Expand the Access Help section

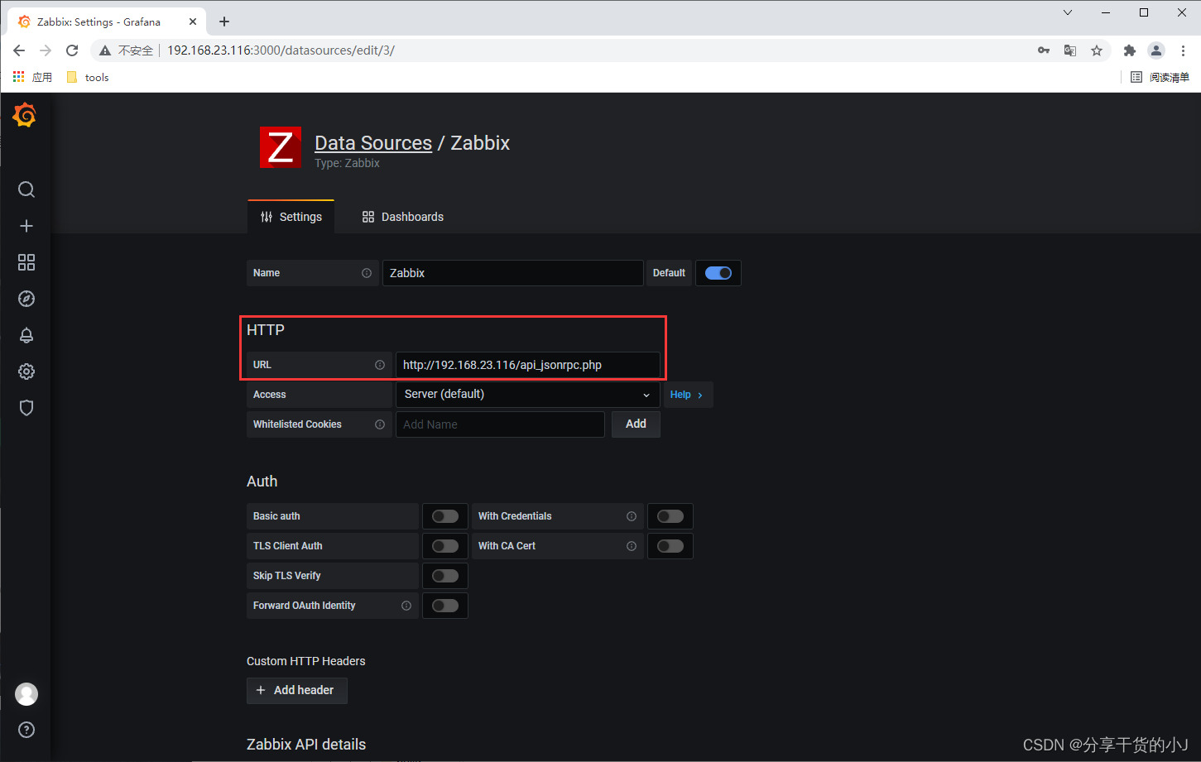point(687,395)
